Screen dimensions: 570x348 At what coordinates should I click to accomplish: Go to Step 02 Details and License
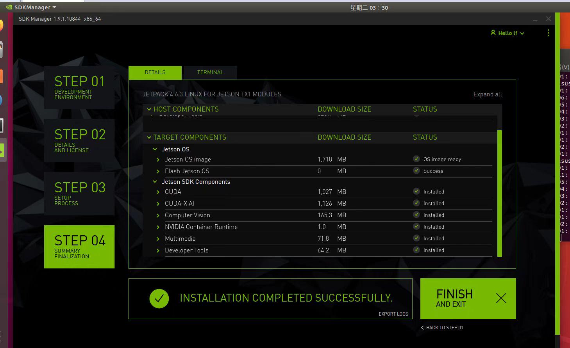click(x=79, y=141)
